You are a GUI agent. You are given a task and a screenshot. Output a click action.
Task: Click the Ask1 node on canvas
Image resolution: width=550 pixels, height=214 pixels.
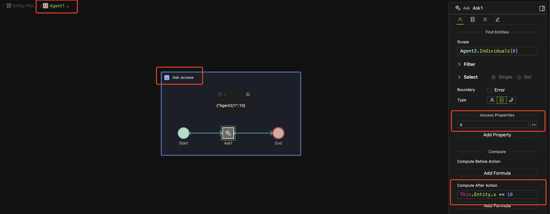(228, 133)
